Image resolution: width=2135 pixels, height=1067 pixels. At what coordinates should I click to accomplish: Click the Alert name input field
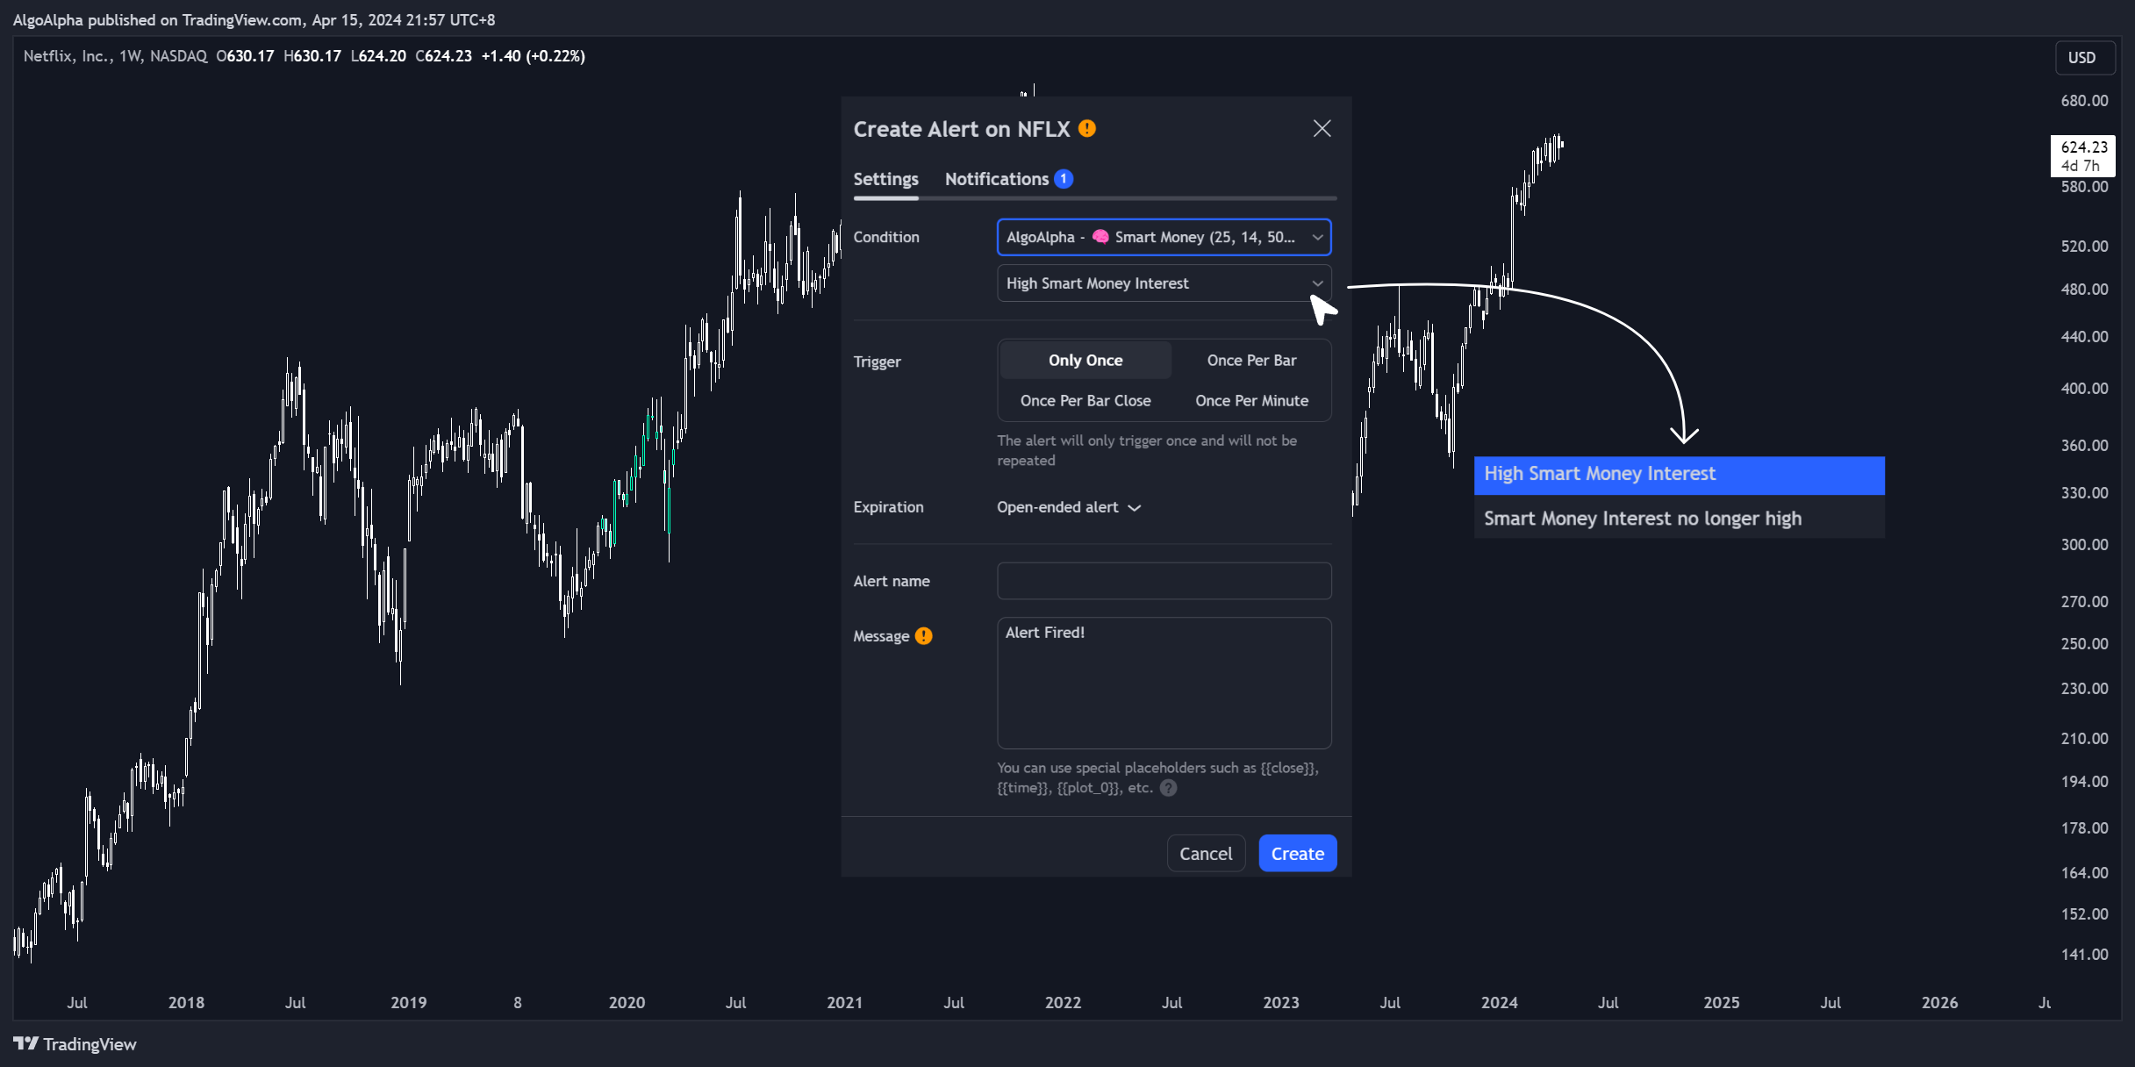pyautogui.click(x=1164, y=581)
